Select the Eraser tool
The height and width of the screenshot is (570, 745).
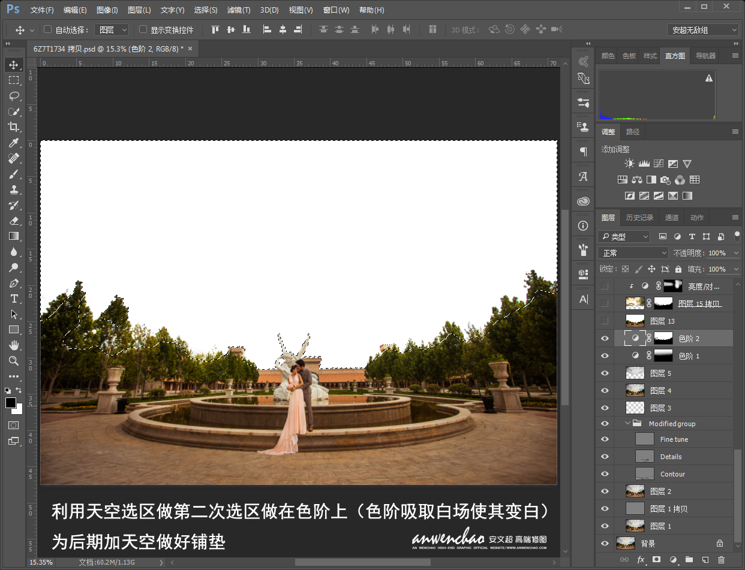tap(14, 221)
